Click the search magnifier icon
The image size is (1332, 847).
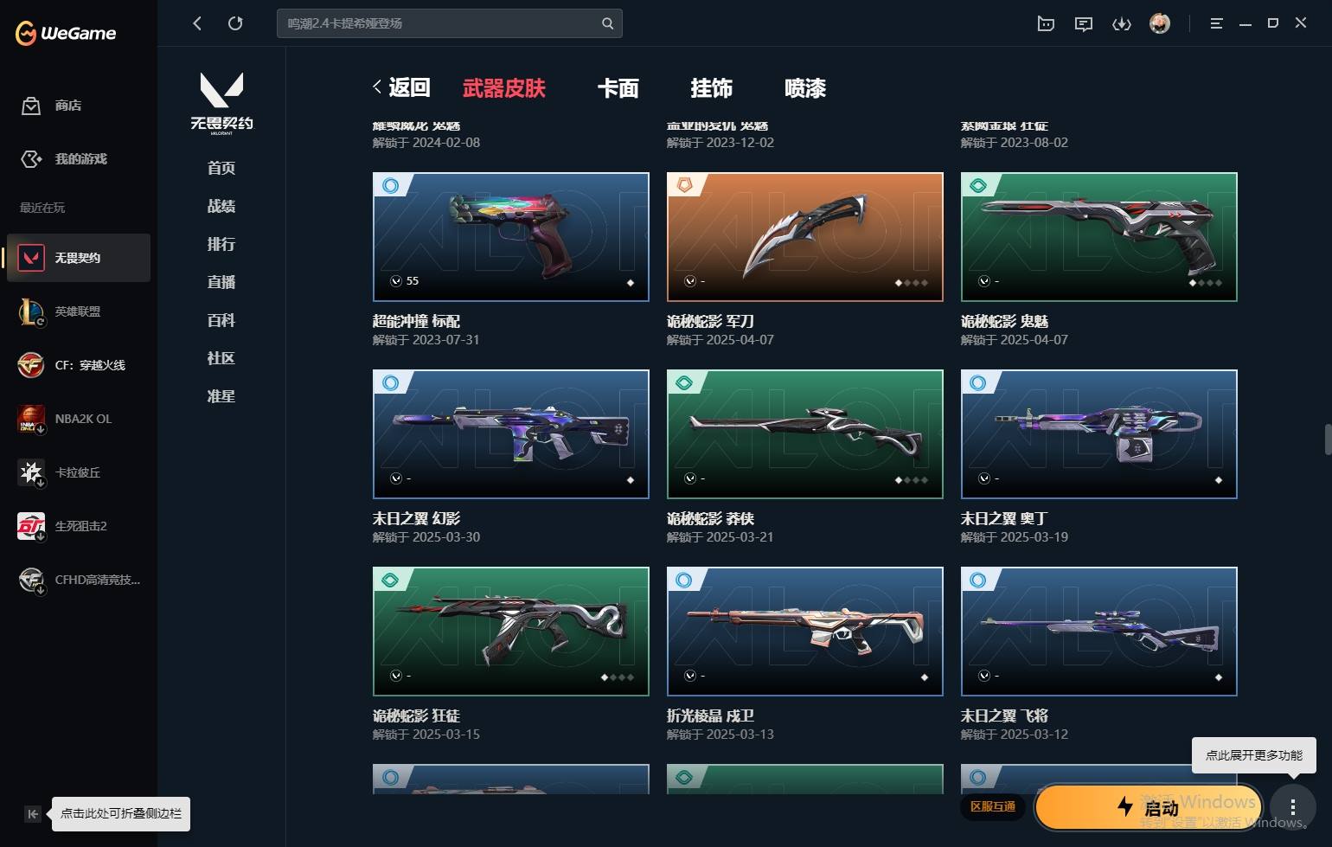[607, 23]
